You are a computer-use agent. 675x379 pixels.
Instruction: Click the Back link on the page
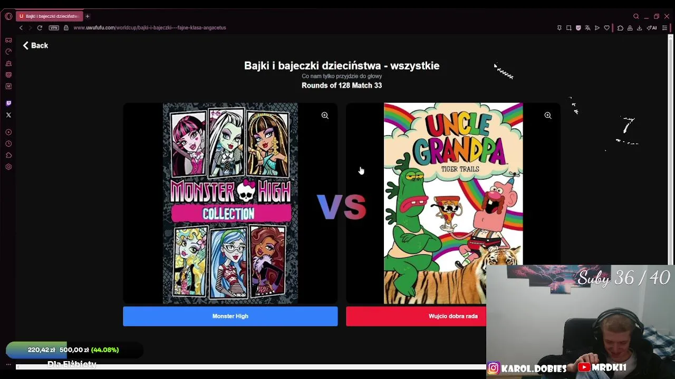tap(35, 46)
